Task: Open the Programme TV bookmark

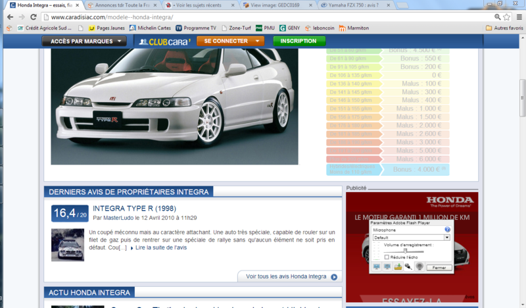Action: pyautogui.click(x=196, y=28)
